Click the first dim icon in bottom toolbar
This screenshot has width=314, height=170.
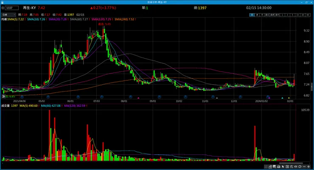click(266, 167)
